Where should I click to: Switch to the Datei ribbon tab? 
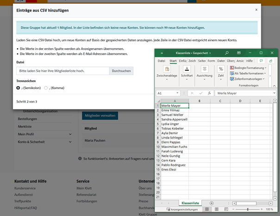pyautogui.click(x=161, y=61)
